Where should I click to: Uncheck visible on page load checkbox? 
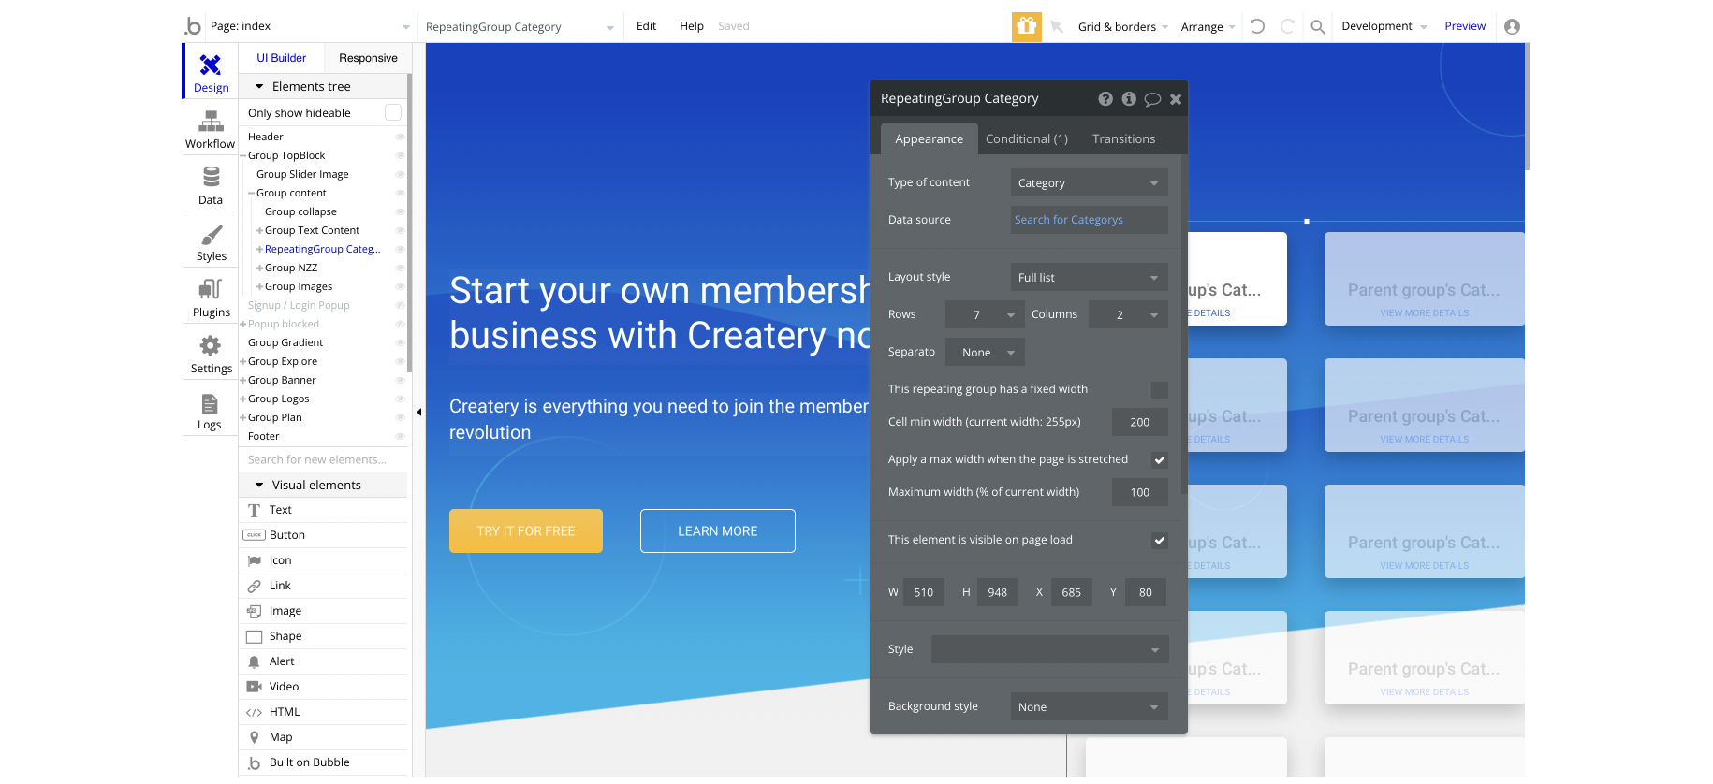(1160, 541)
